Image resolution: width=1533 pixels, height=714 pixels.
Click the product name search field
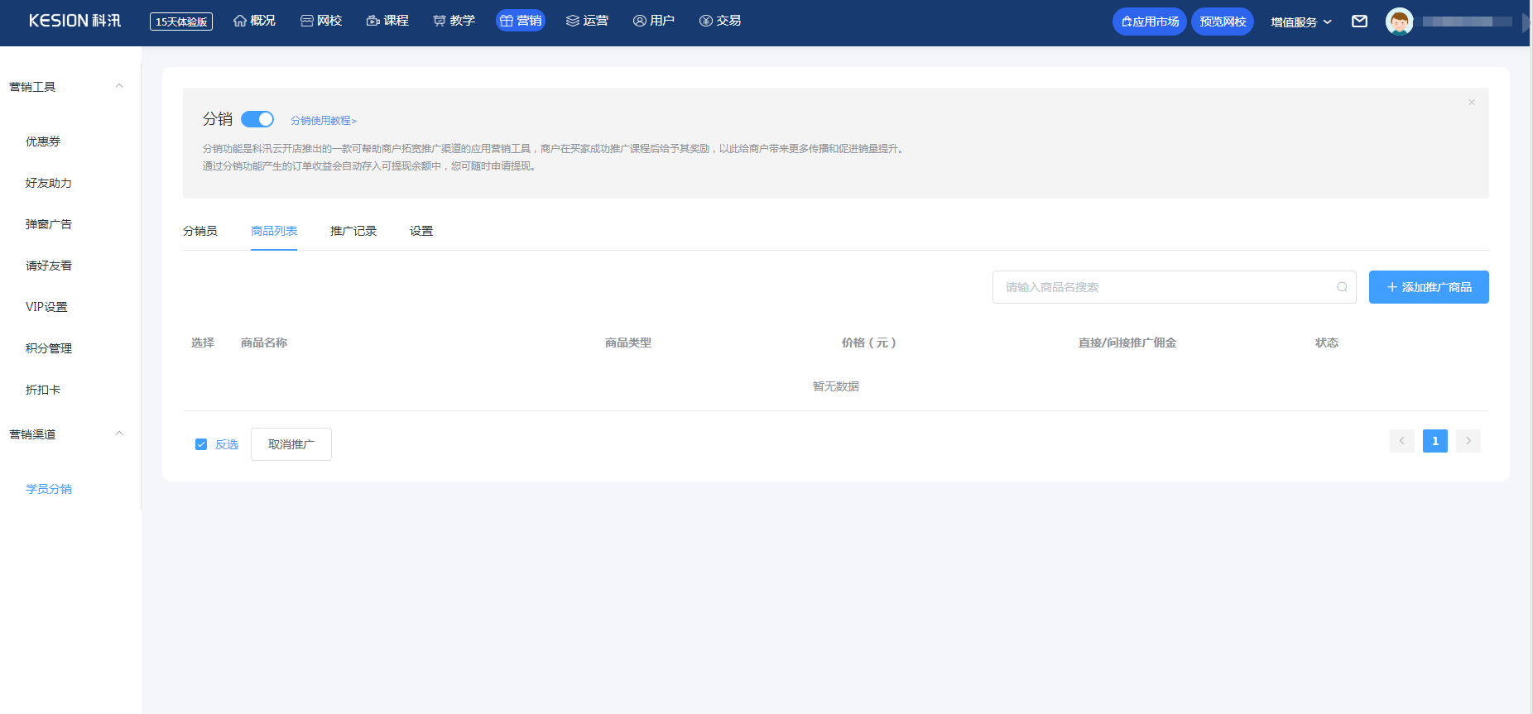pos(1163,287)
